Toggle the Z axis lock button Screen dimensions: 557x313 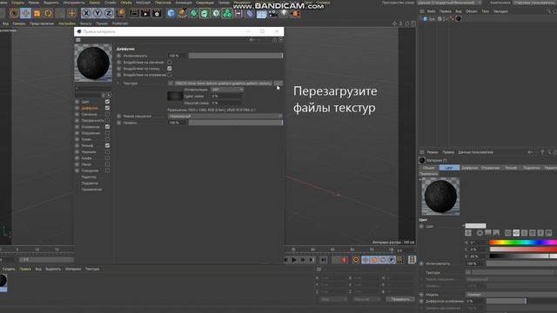[109, 14]
